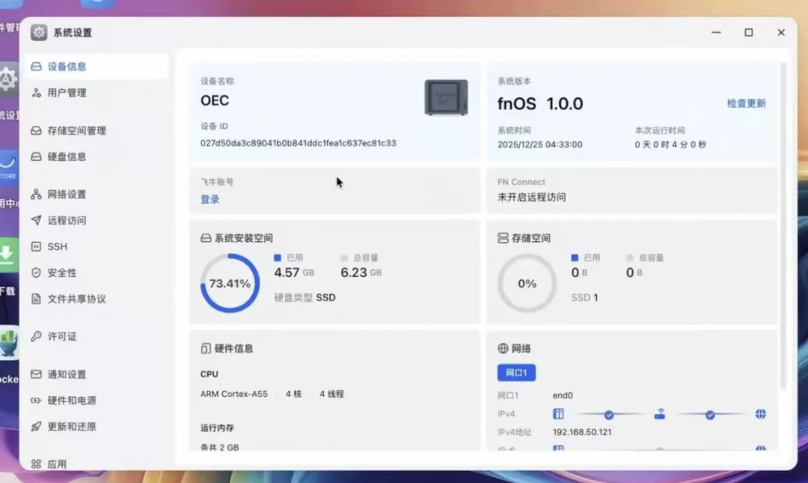808x483 pixels.
Task: Click the 已用 blue legend swatch in 系统安装空间
Action: 278,258
